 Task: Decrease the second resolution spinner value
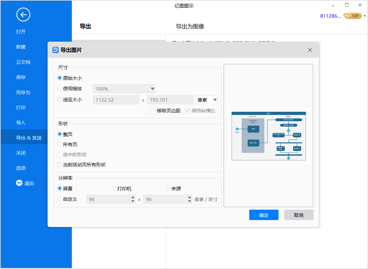click(x=190, y=201)
